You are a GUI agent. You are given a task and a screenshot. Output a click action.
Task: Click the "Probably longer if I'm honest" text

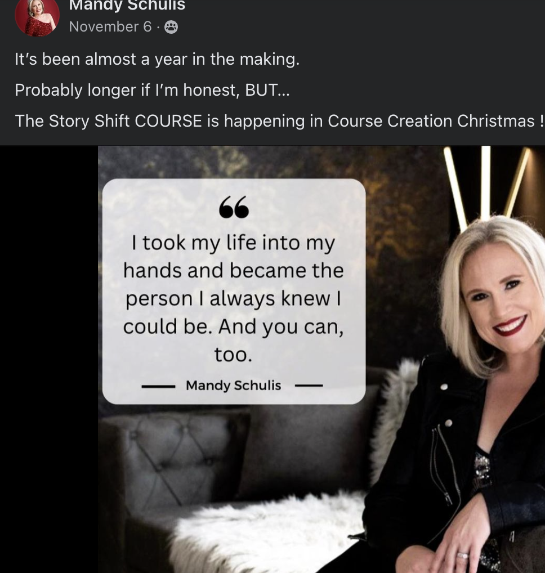pyautogui.click(x=152, y=90)
